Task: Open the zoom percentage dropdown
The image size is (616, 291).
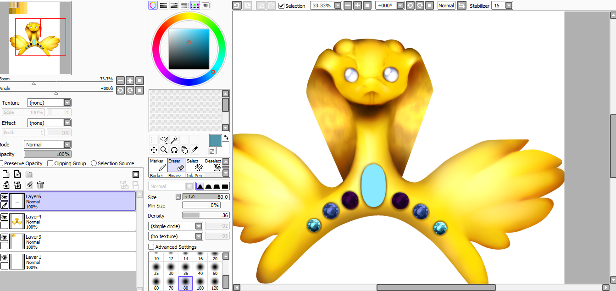Action: pos(338,6)
